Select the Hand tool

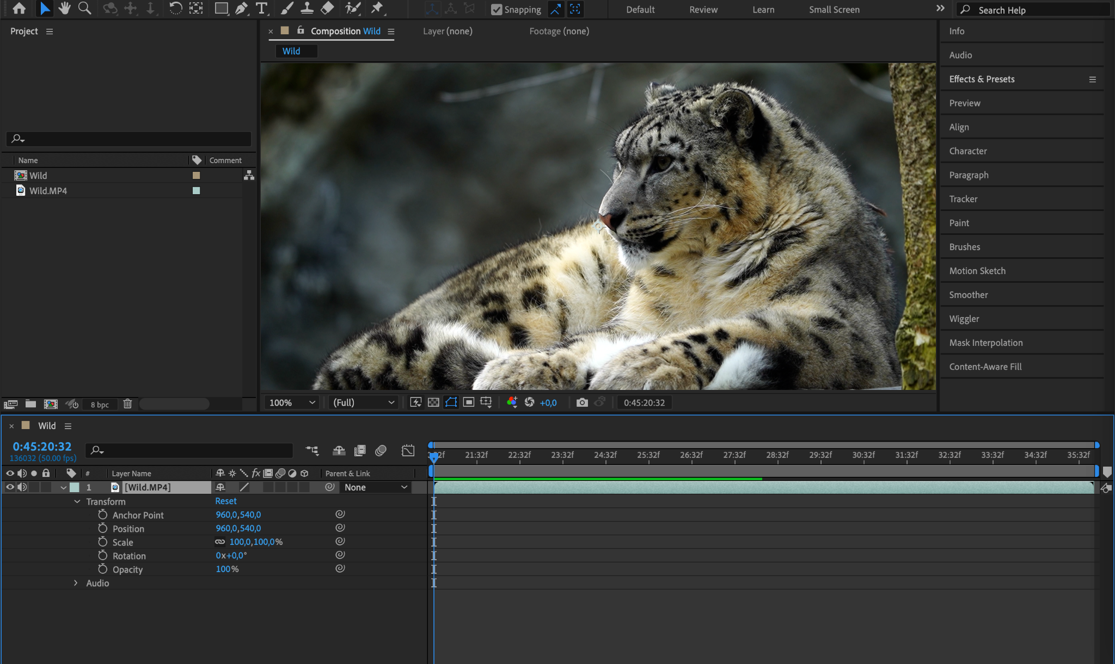[x=64, y=8]
